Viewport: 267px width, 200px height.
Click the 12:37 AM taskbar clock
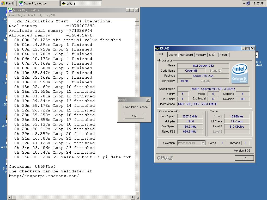click(x=258, y=3)
